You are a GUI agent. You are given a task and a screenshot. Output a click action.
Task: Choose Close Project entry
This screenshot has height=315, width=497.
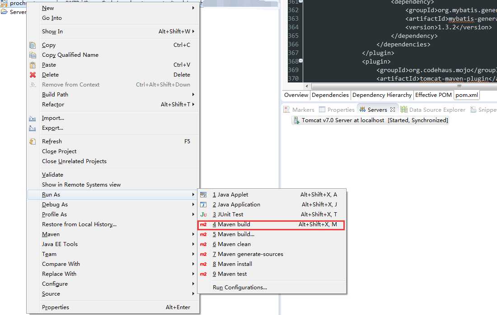click(113, 151)
